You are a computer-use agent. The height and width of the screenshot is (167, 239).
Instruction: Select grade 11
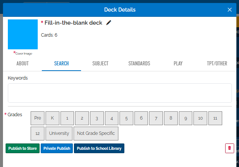[x=215, y=118]
